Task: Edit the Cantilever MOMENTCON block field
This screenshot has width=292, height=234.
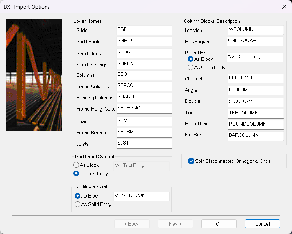Action: point(141,196)
